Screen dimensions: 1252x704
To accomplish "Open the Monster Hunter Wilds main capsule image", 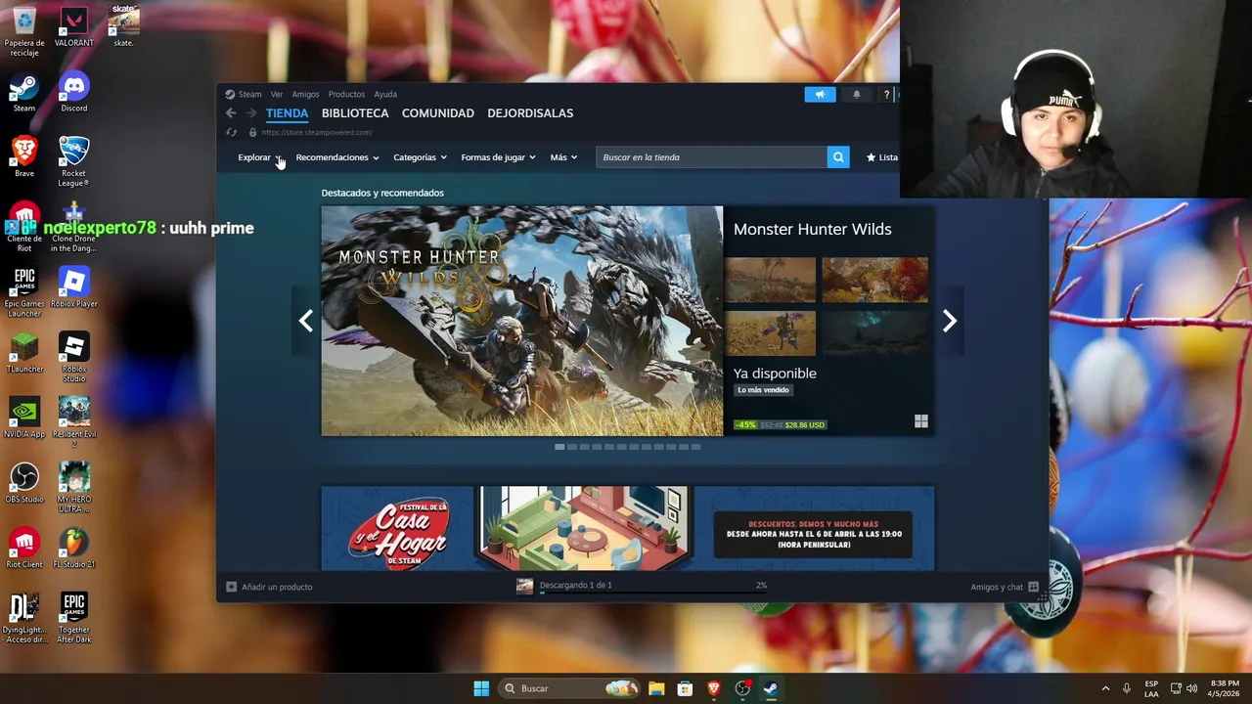I will click(522, 321).
